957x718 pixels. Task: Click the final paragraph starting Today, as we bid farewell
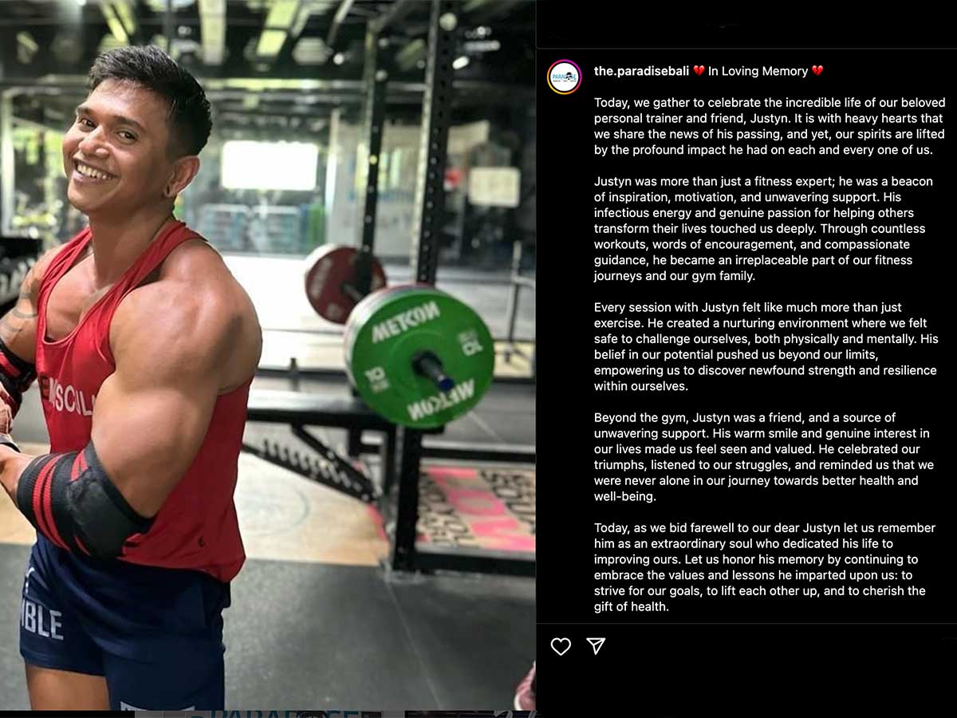click(760, 567)
